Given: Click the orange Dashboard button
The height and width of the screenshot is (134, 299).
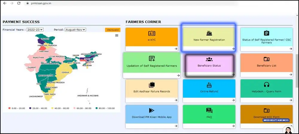Looking at the screenshot, I should point(112,30).
